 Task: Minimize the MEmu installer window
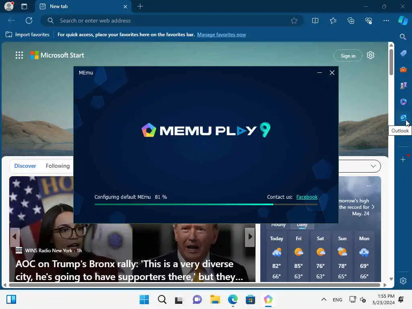(x=319, y=73)
